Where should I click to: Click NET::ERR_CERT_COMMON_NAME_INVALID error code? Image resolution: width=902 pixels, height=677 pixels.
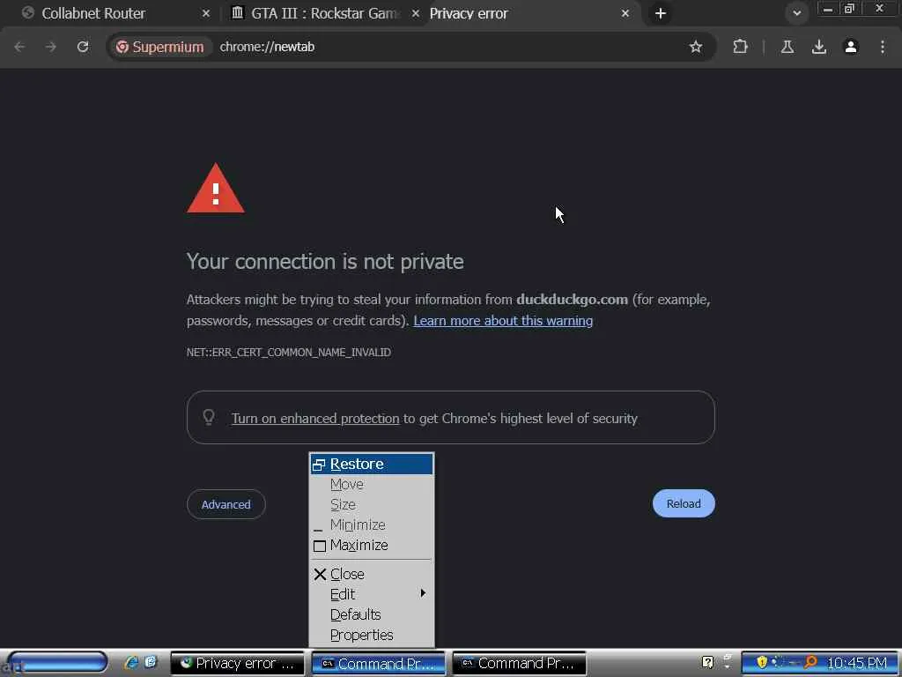(x=289, y=353)
